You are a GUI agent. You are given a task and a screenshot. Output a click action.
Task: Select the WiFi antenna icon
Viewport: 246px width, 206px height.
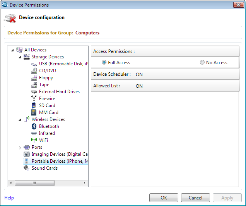pos(34,140)
